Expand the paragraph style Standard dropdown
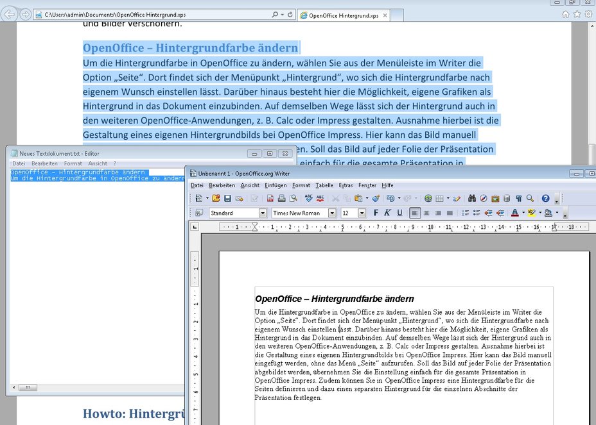Viewport: 596px width, 425px height. click(263, 213)
